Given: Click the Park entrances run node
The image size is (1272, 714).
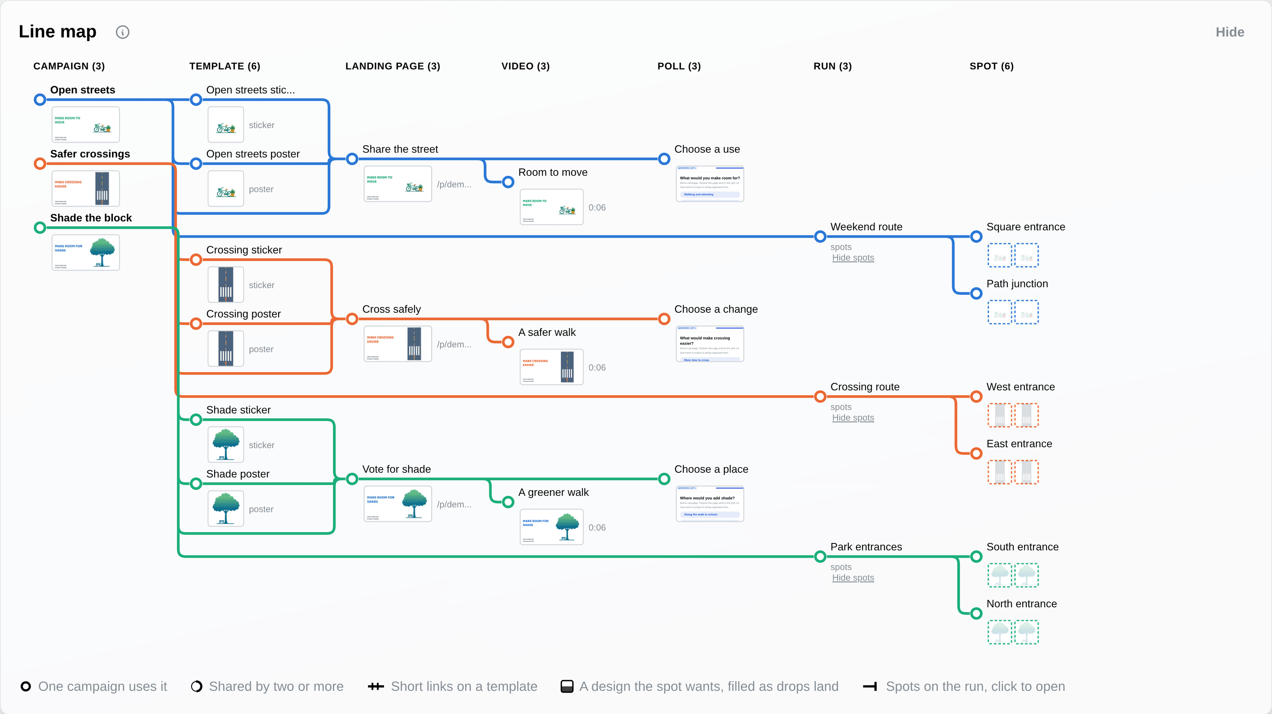Looking at the screenshot, I should [x=820, y=557].
